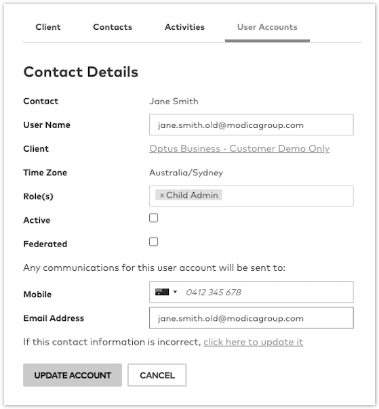Open Optus Business - Customer Demo Only link
The image size is (379, 409).
[239, 148]
